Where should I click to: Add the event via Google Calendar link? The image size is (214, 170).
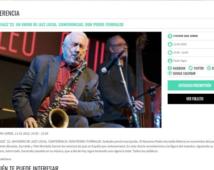(184, 74)
